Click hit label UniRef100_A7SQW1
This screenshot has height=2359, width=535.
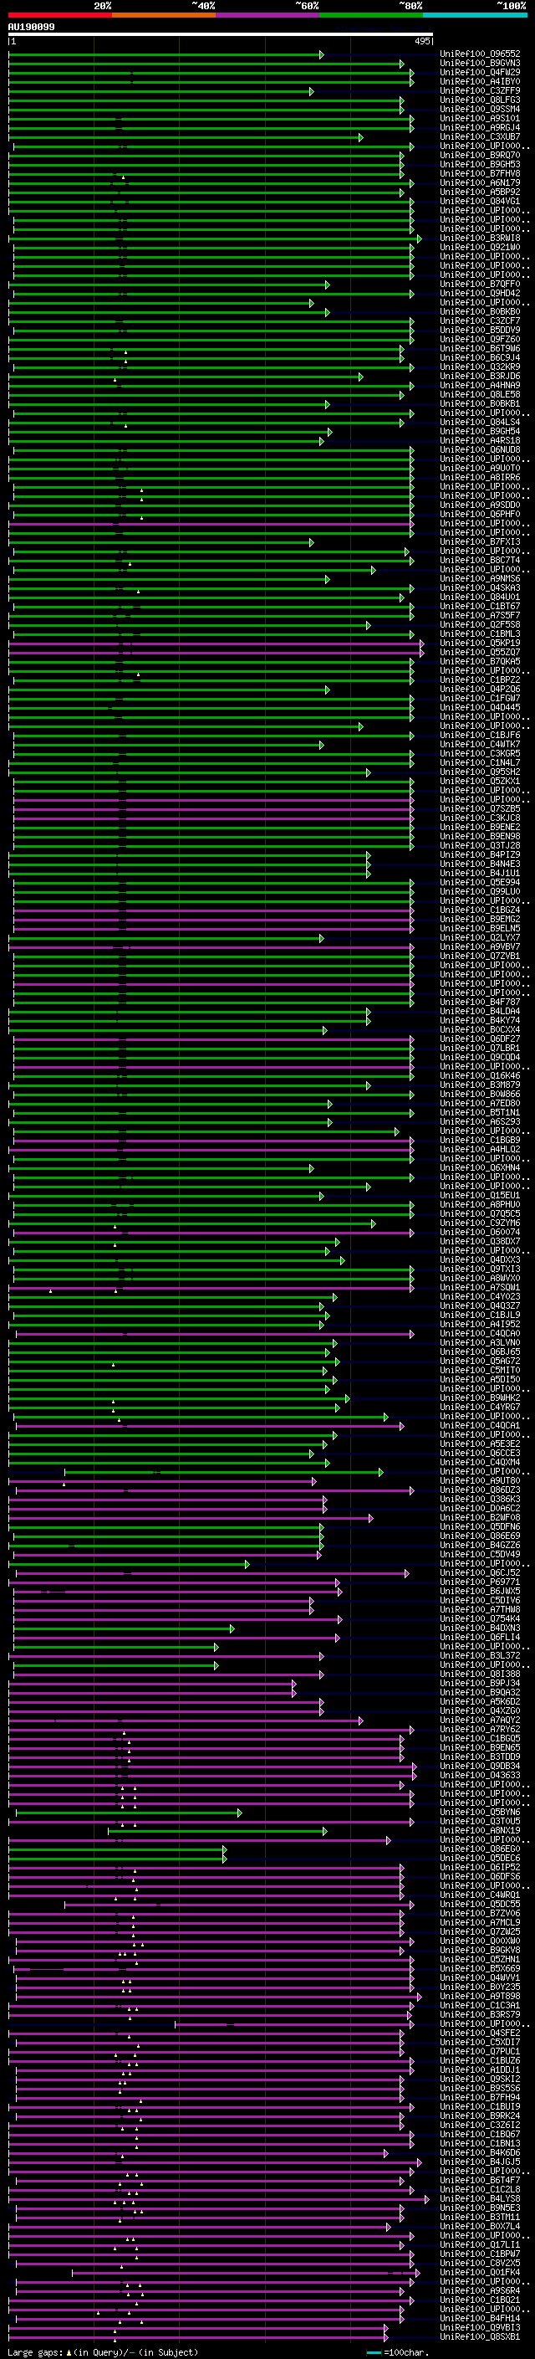coord(480,1288)
